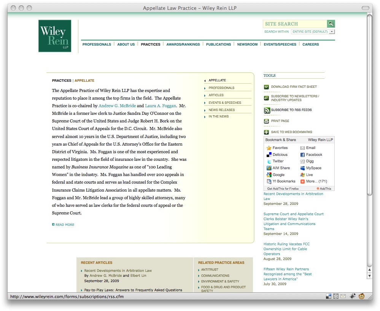Share page via the Twitter icon
The width and height of the screenshot is (380, 311).
tap(269, 161)
